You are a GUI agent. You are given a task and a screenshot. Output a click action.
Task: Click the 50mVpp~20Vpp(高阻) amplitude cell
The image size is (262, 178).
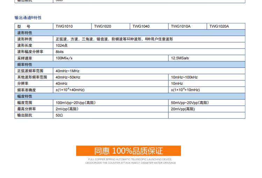(190, 103)
